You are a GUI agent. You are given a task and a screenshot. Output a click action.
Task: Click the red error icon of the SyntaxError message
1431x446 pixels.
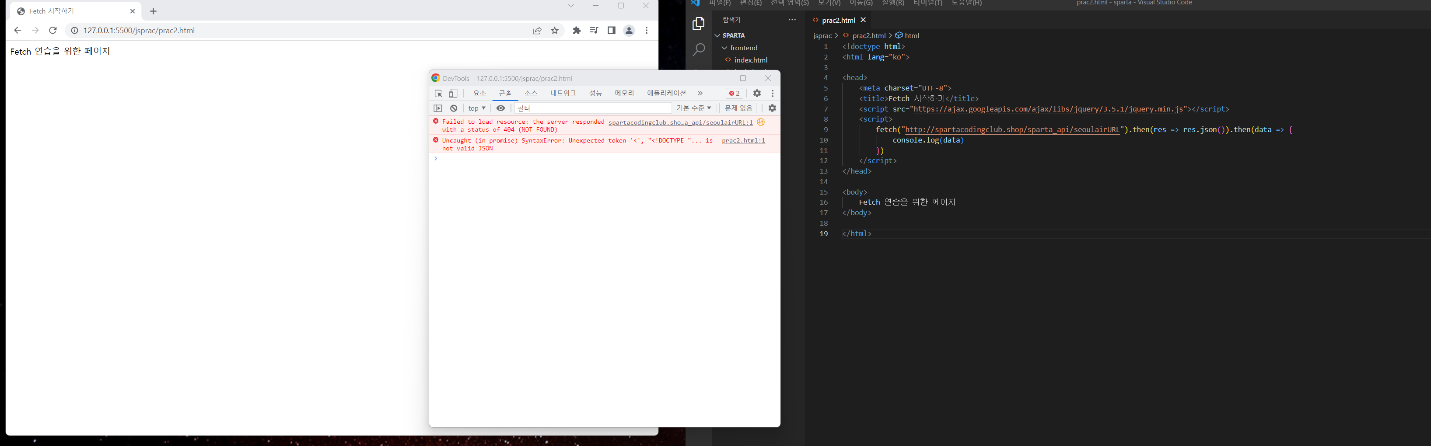point(436,140)
